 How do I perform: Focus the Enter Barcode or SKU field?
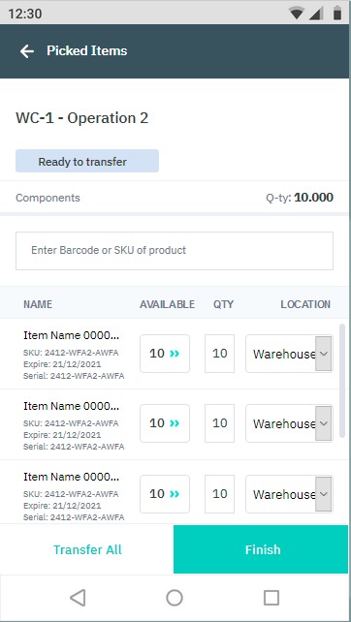(x=175, y=251)
